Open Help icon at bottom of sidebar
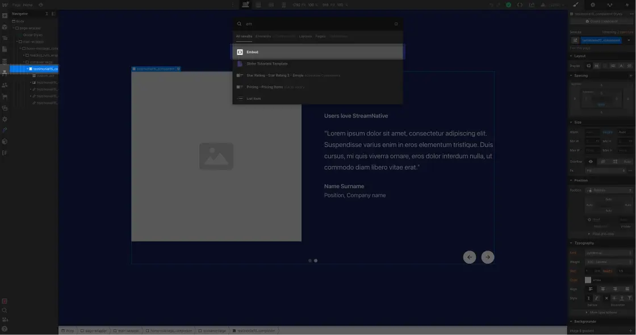 coord(5,329)
